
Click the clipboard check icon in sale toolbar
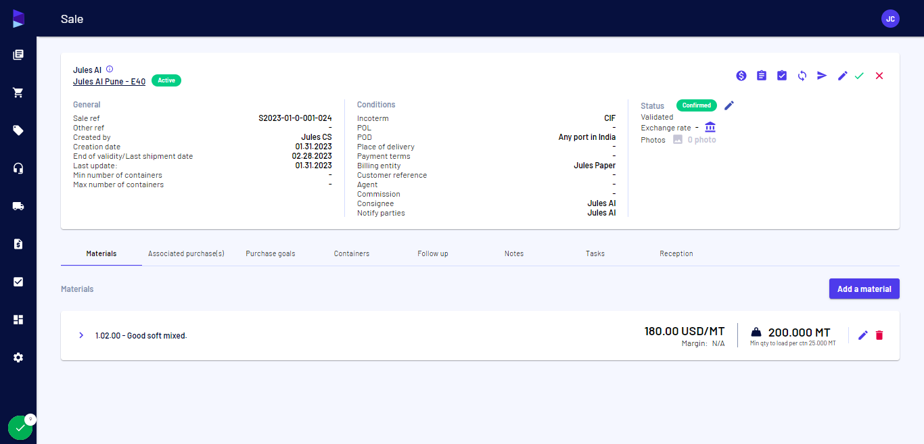[782, 76]
